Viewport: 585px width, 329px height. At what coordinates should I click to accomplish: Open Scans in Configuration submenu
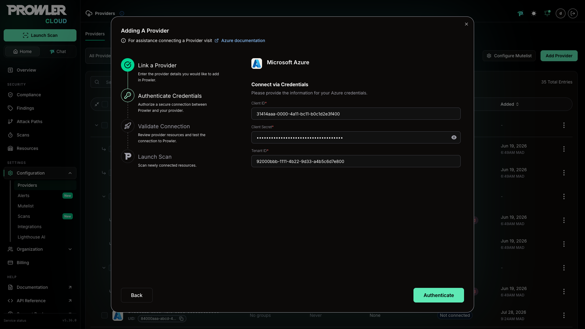(45, 216)
